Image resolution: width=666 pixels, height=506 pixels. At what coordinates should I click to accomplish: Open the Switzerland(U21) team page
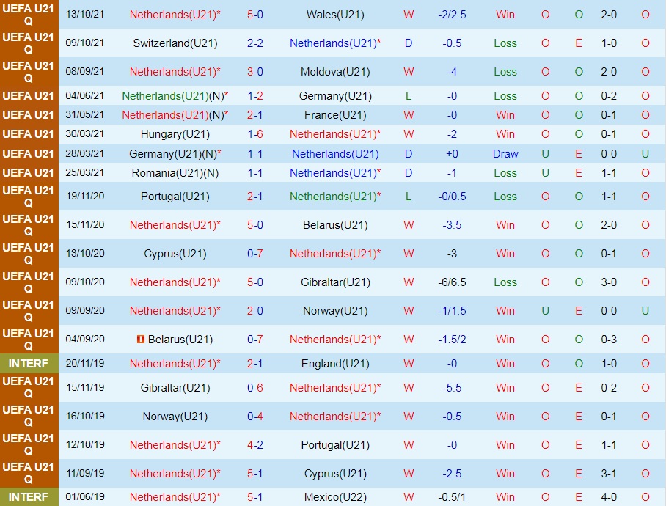pos(175,43)
